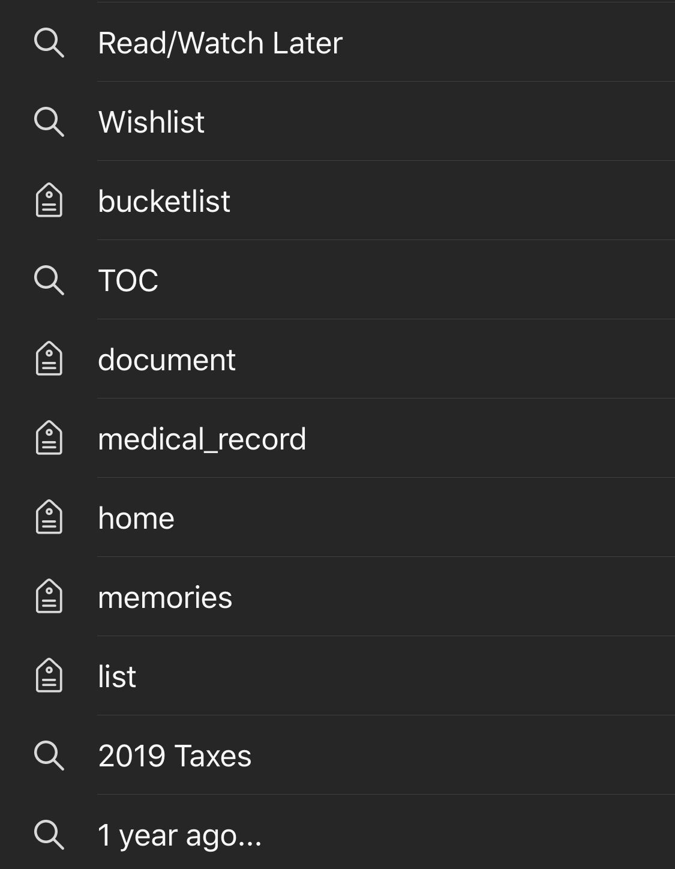Tap the magnifier icon next to Wishlist

coord(49,122)
